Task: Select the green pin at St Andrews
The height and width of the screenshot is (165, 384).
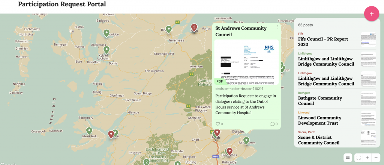Action: tap(246, 141)
